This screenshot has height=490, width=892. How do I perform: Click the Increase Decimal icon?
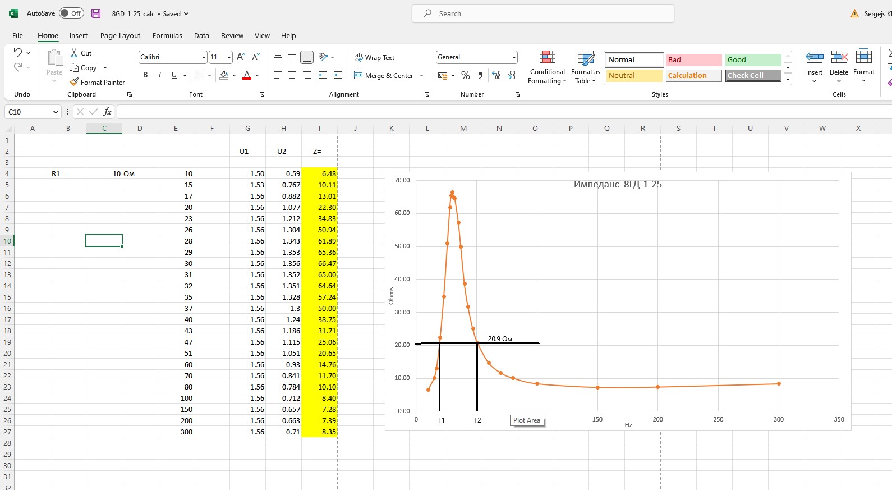tap(496, 75)
